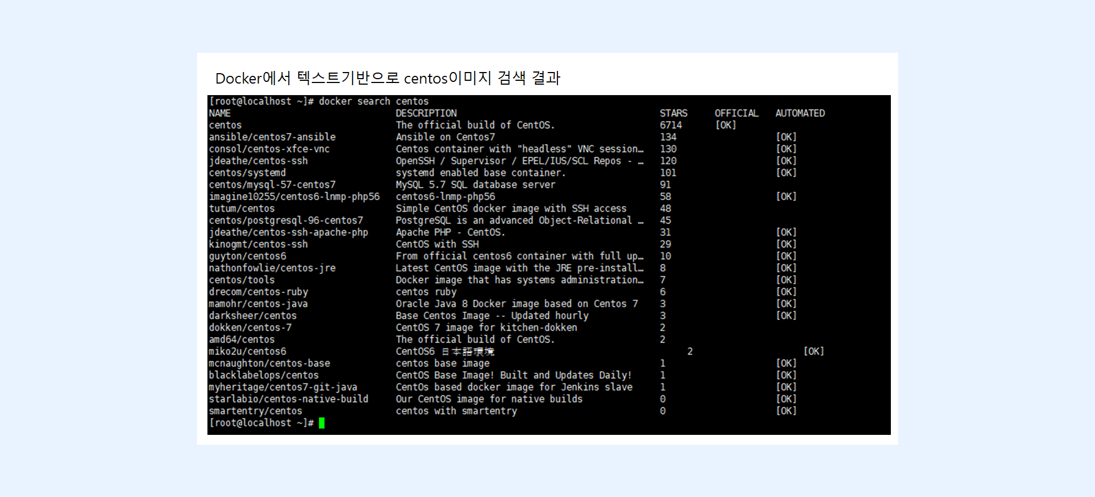1095x497 pixels.
Task: Click 'jdeathe/centos-ssh' image name
Action: click(x=258, y=161)
